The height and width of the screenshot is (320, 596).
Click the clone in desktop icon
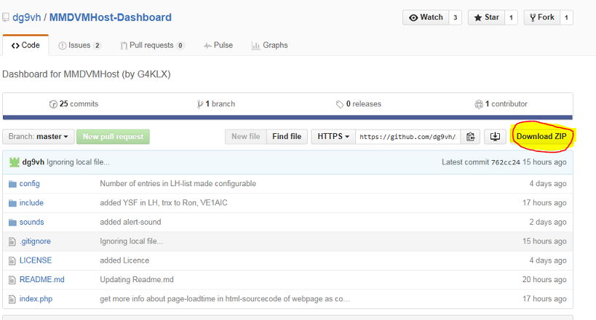coord(495,136)
